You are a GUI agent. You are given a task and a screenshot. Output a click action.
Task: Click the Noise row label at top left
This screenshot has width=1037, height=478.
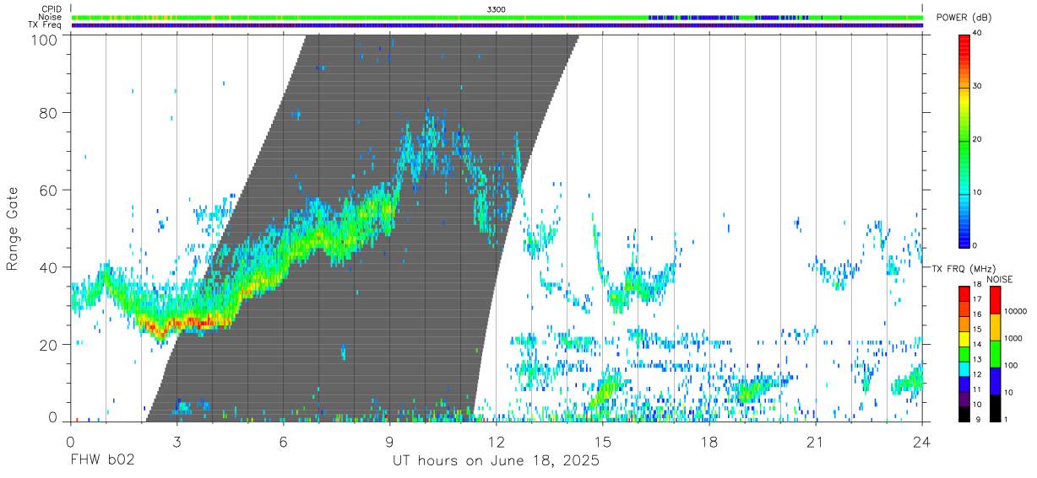click(51, 17)
